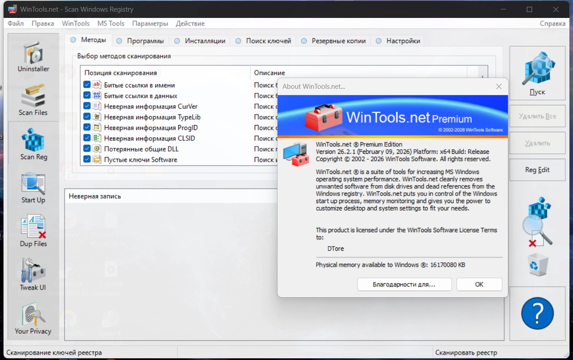
Task: Click the WinTools app icon in title bar
Action: [13, 9]
